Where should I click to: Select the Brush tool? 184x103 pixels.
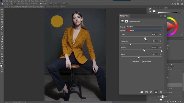pos(2,29)
